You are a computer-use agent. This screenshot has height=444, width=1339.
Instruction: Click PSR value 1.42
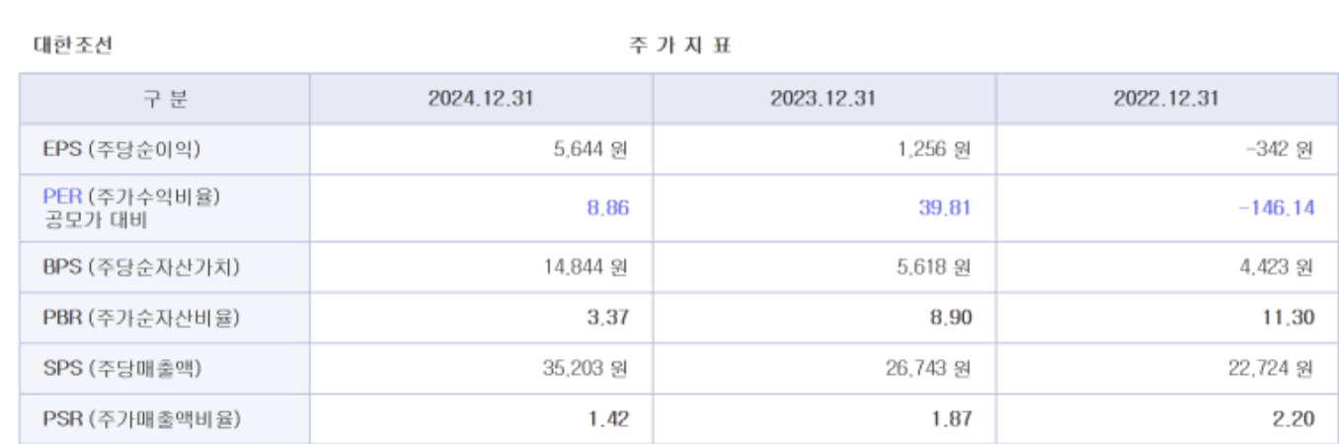[x=607, y=419]
